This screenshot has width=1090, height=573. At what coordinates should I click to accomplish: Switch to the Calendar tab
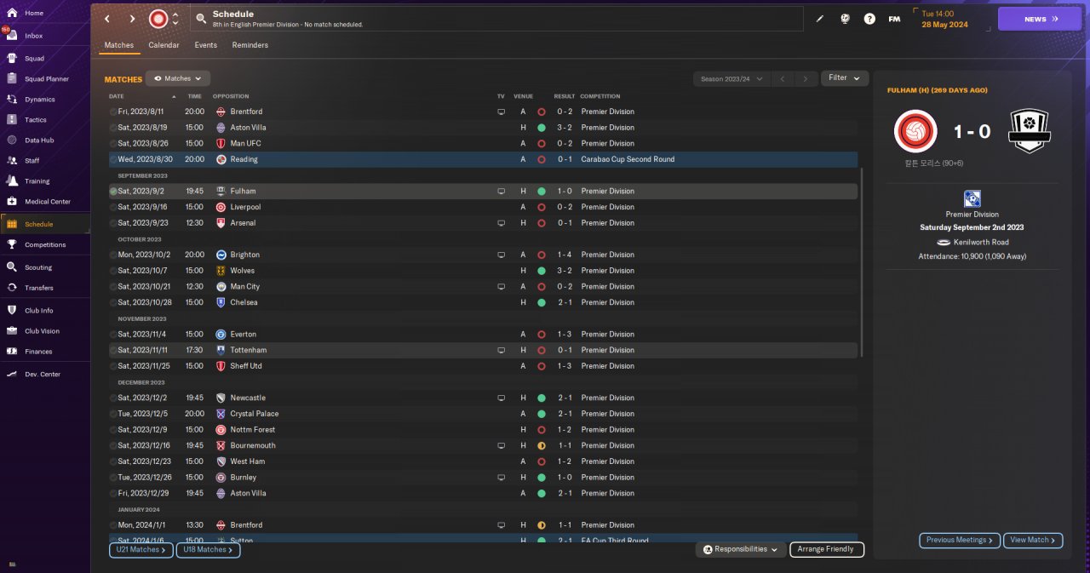click(163, 45)
